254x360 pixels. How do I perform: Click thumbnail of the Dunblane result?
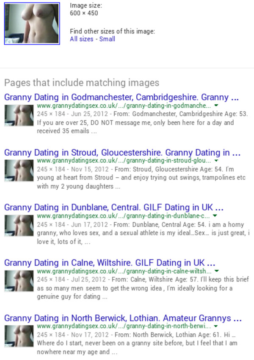[19, 226]
